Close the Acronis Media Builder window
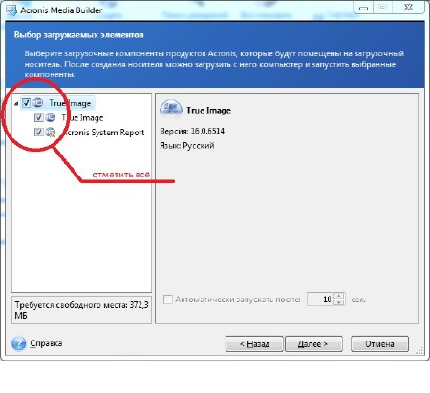This screenshot has height=393, width=430. [408, 8]
